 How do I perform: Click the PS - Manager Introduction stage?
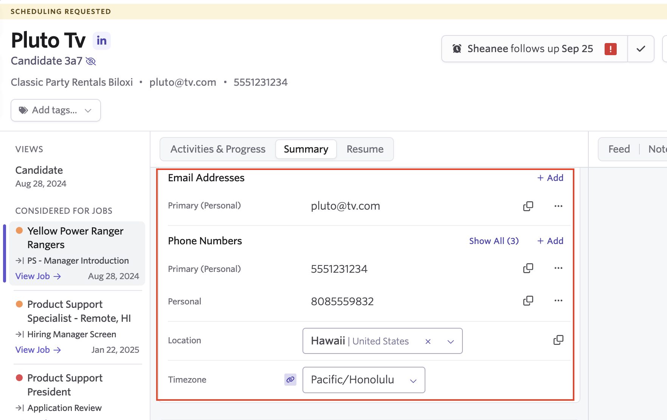coord(78,261)
